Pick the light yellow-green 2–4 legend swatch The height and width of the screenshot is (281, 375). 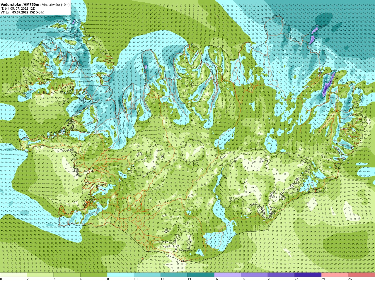point(40,275)
